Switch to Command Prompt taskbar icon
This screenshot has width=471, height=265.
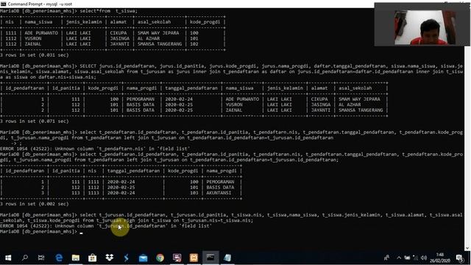pos(210,258)
